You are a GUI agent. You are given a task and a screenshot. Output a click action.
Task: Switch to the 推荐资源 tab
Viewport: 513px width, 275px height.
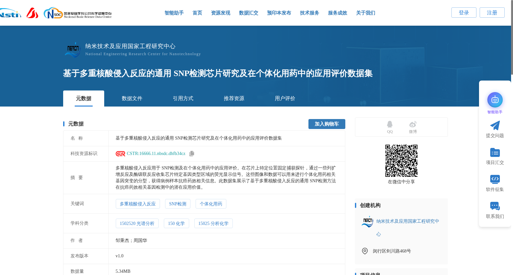tap(234, 99)
